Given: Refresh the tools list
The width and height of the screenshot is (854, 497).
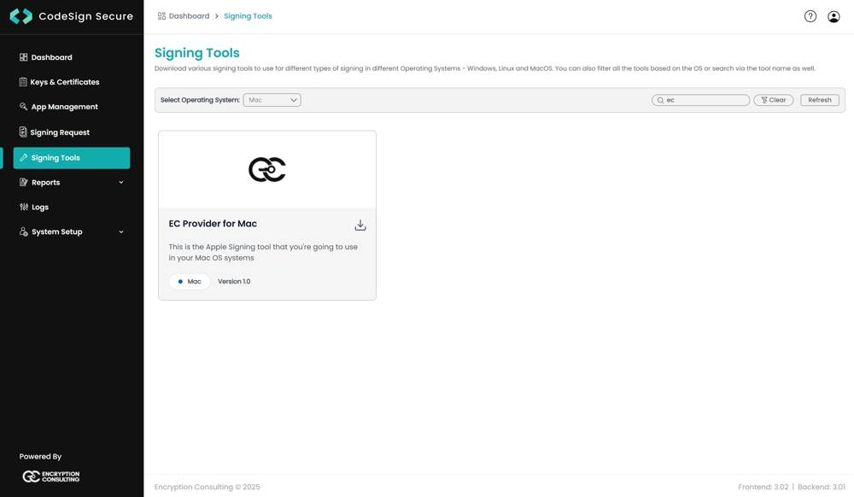Looking at the screenshot, I should coord(820,100).
